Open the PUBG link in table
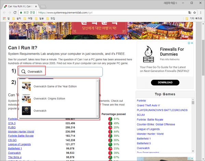205x161 pixels. [x=12, y=127]
